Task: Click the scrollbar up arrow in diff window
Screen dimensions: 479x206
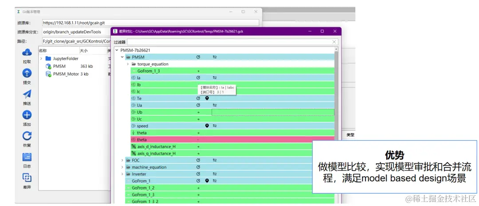Action: (x=336, y=50)
